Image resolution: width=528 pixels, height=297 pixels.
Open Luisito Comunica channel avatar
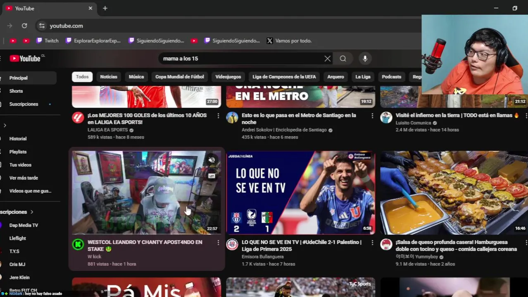[x=386, y=118]
